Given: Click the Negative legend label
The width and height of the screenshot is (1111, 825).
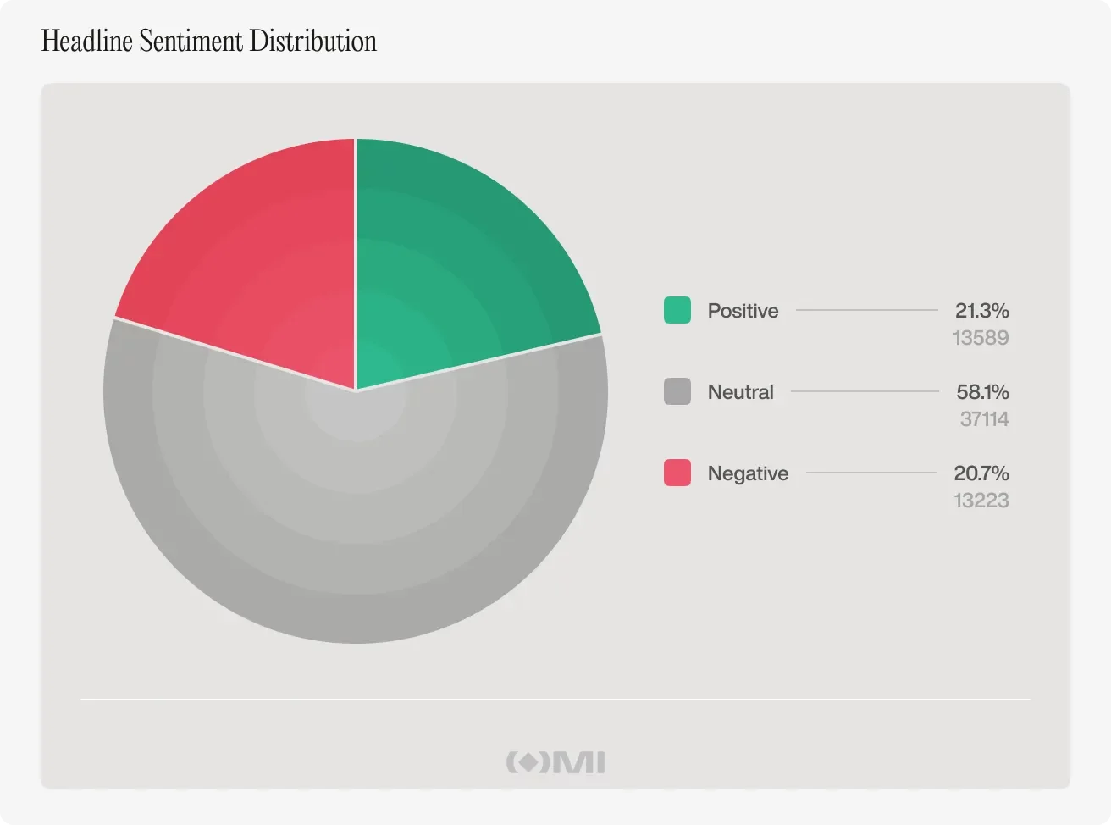Looking at the screenshot, I should click(x=748, y=473).
